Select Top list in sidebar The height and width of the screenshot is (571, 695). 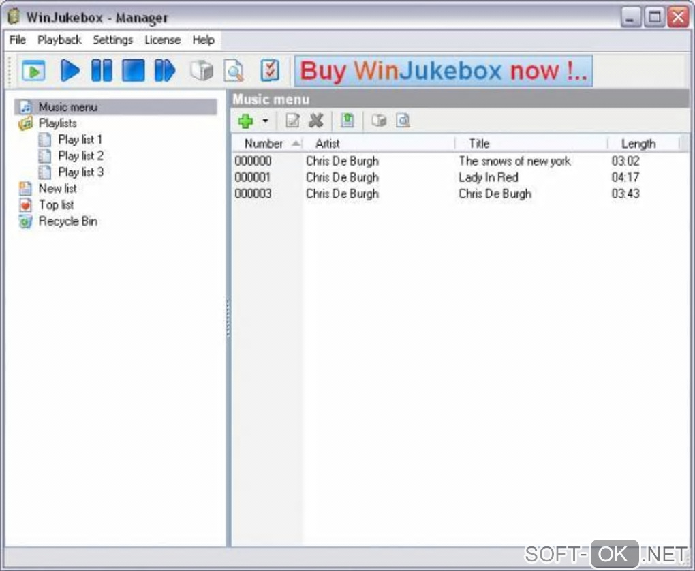(57, 205)
